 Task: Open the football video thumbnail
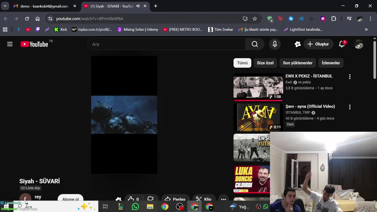[252, 148]
